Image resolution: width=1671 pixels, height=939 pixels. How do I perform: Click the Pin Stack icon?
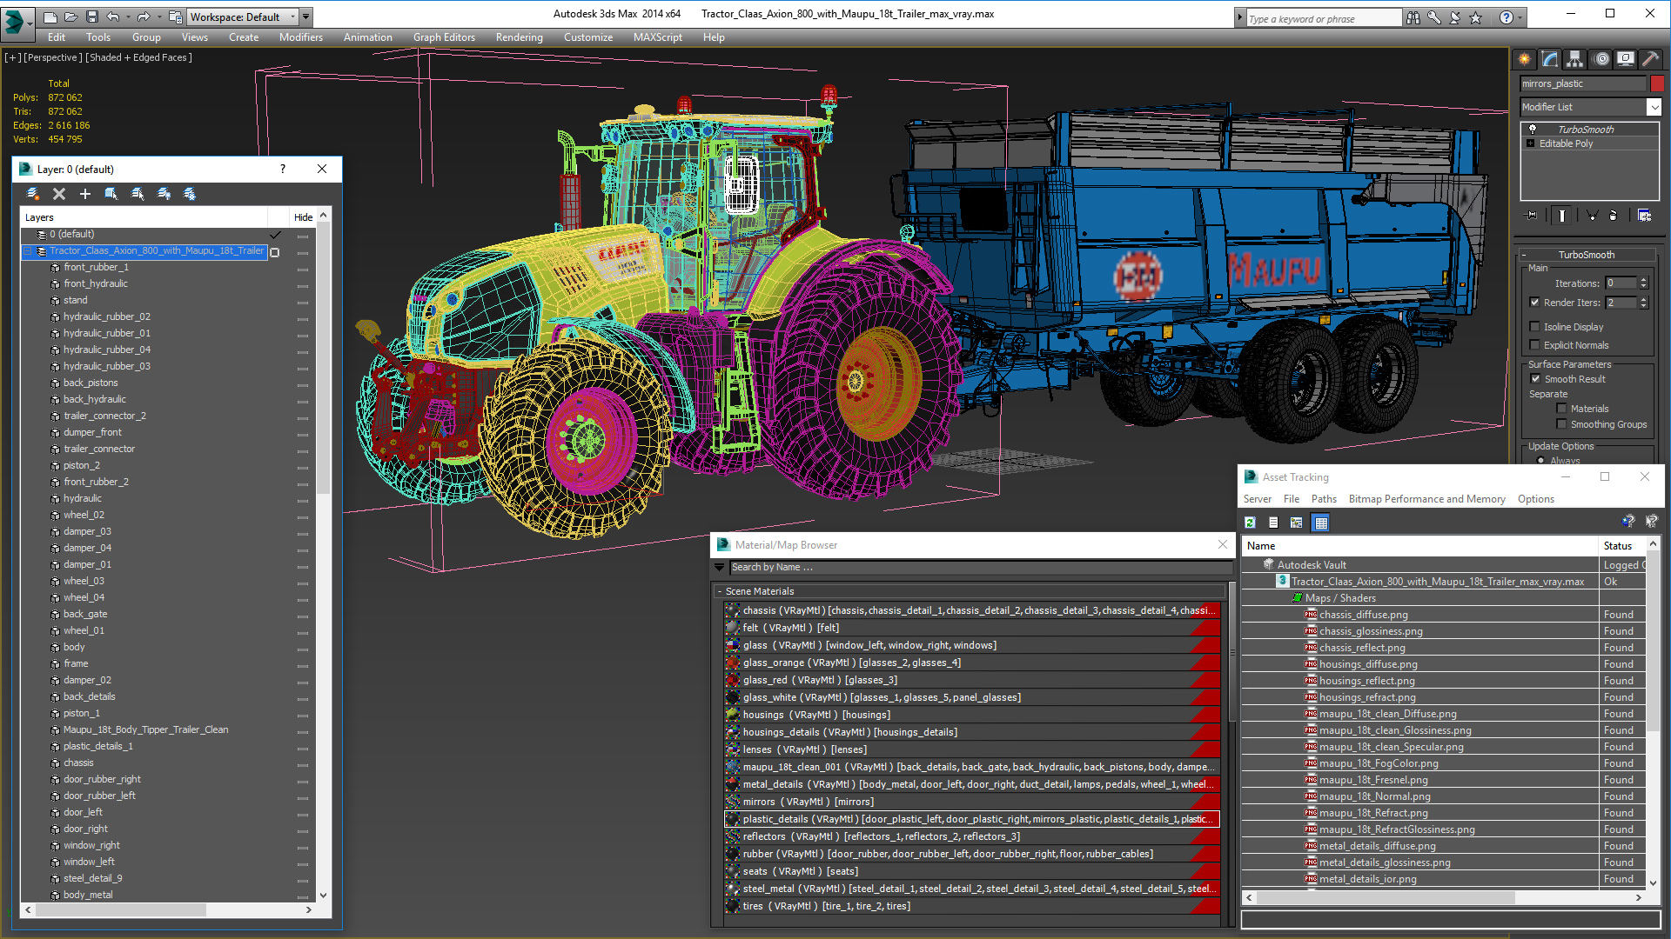point(1532,215)
